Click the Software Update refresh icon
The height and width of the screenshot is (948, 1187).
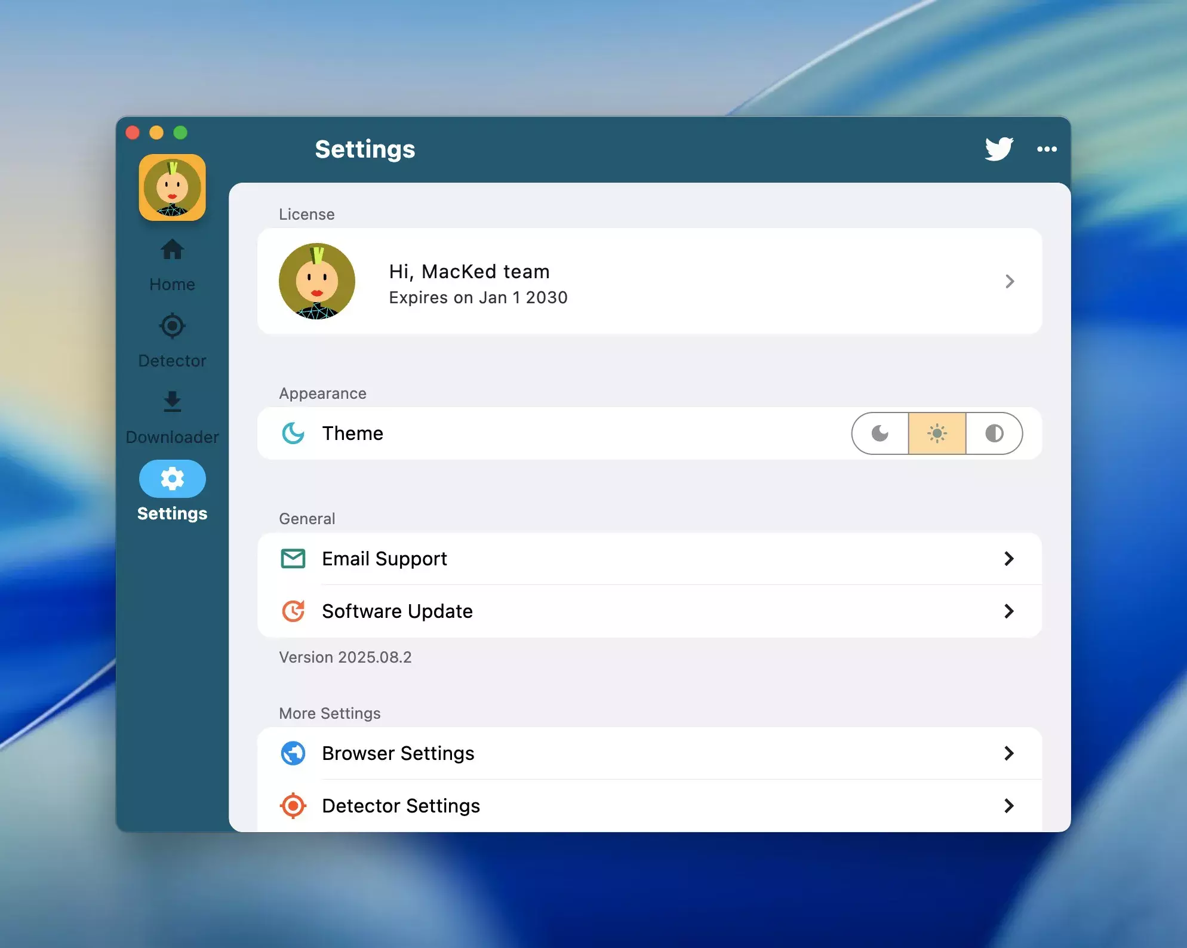pyautogui.click(x=293, y=611)
